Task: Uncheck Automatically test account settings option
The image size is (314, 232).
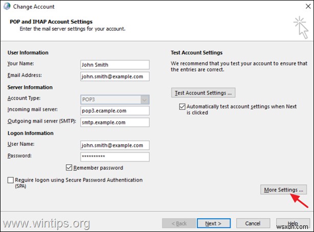Action: tap(182, 107)
